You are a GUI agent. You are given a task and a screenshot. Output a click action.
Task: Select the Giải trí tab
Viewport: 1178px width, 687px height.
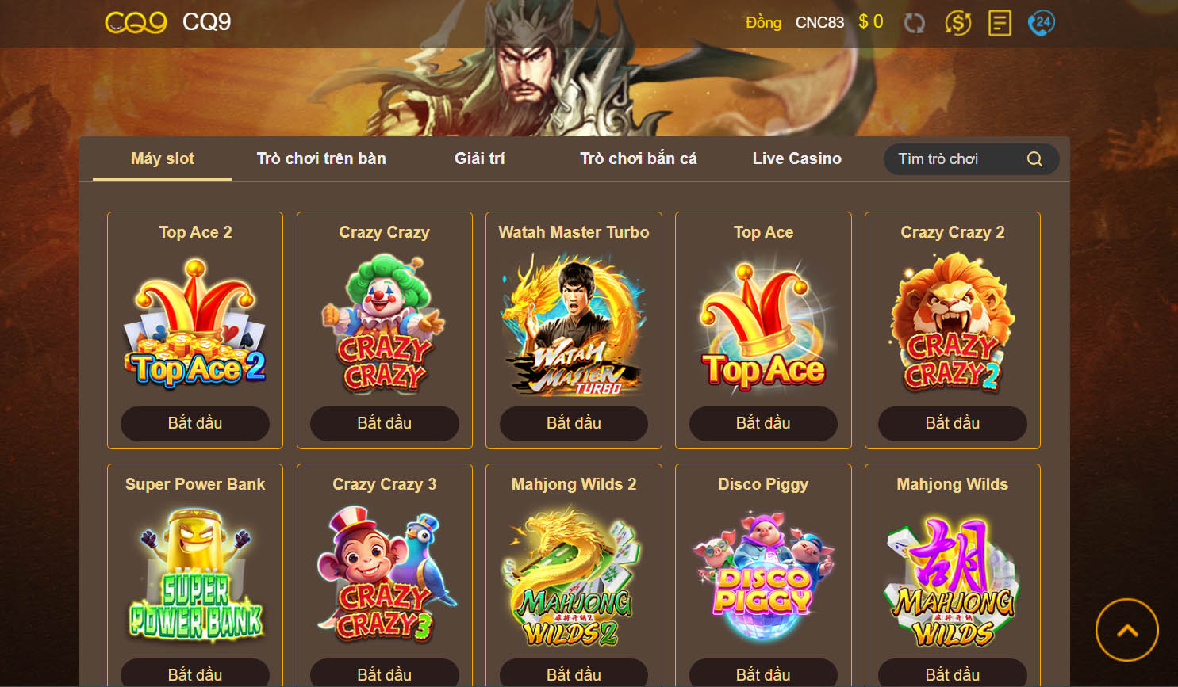[480, 158]
